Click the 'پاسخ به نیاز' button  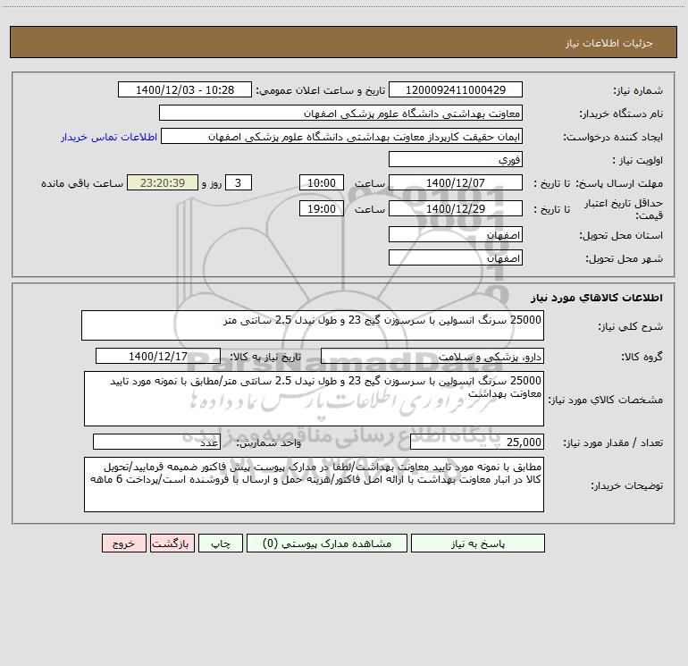pyautogui.click(x=477, y=544)
